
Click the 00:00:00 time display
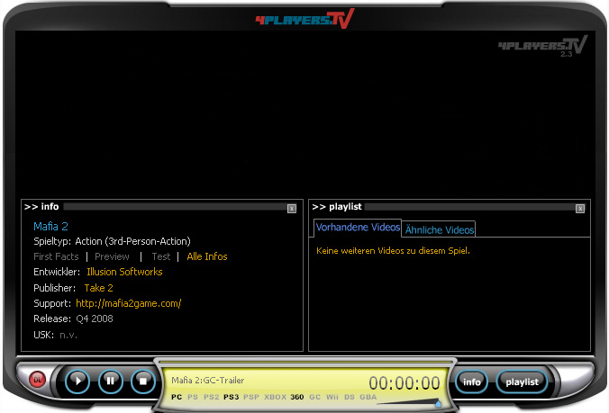click(404, 383)
